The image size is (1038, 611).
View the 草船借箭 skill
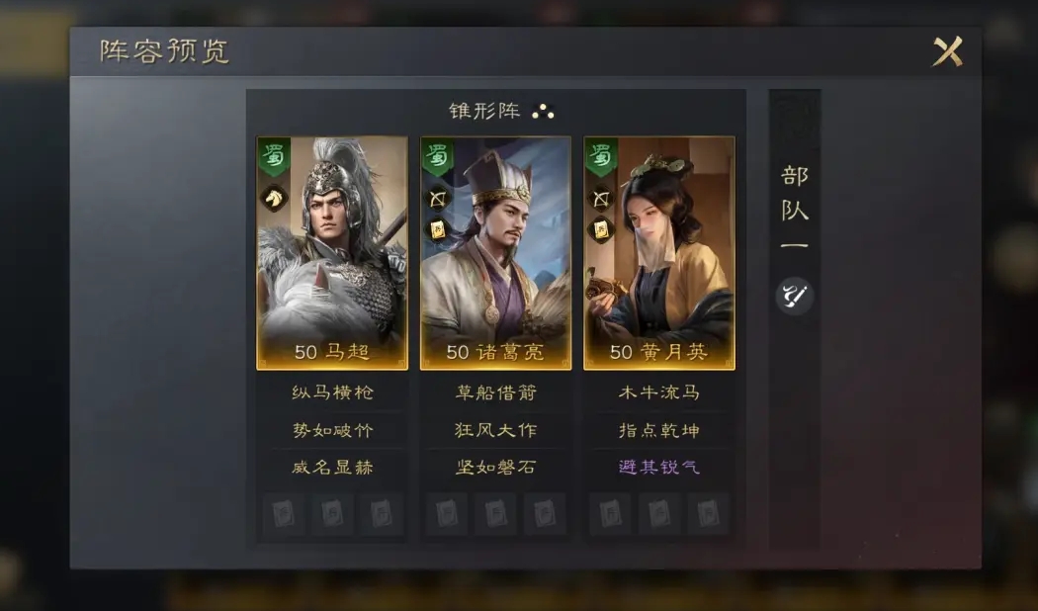[x=496, y=393]
